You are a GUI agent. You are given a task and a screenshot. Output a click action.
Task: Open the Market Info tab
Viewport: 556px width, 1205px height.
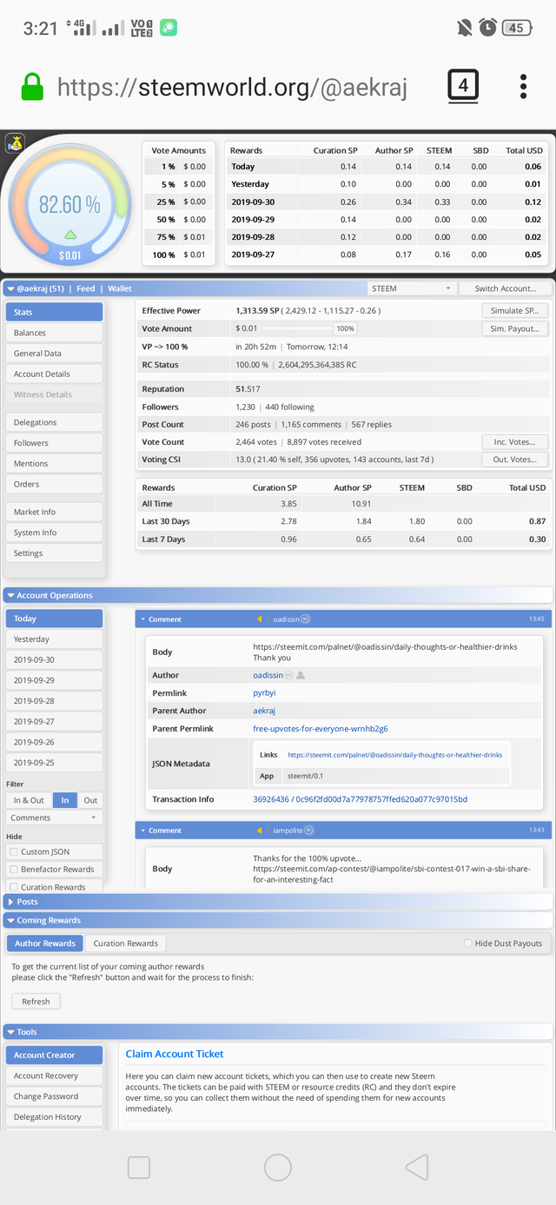point(54,512)
